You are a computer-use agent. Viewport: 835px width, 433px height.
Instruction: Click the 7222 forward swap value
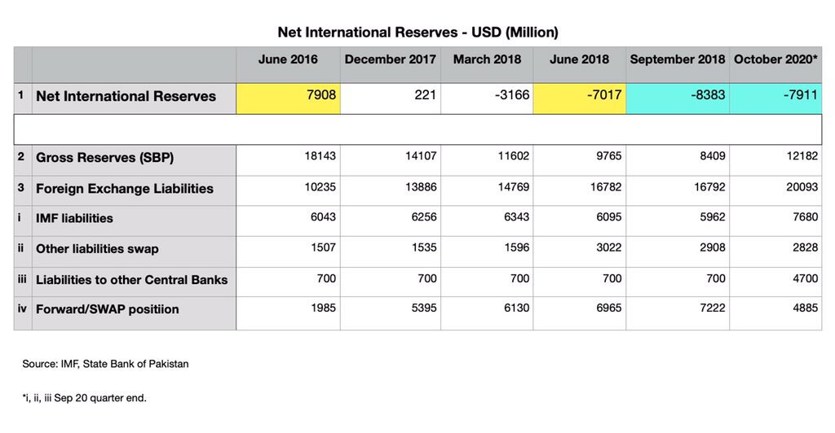(712, 308)
